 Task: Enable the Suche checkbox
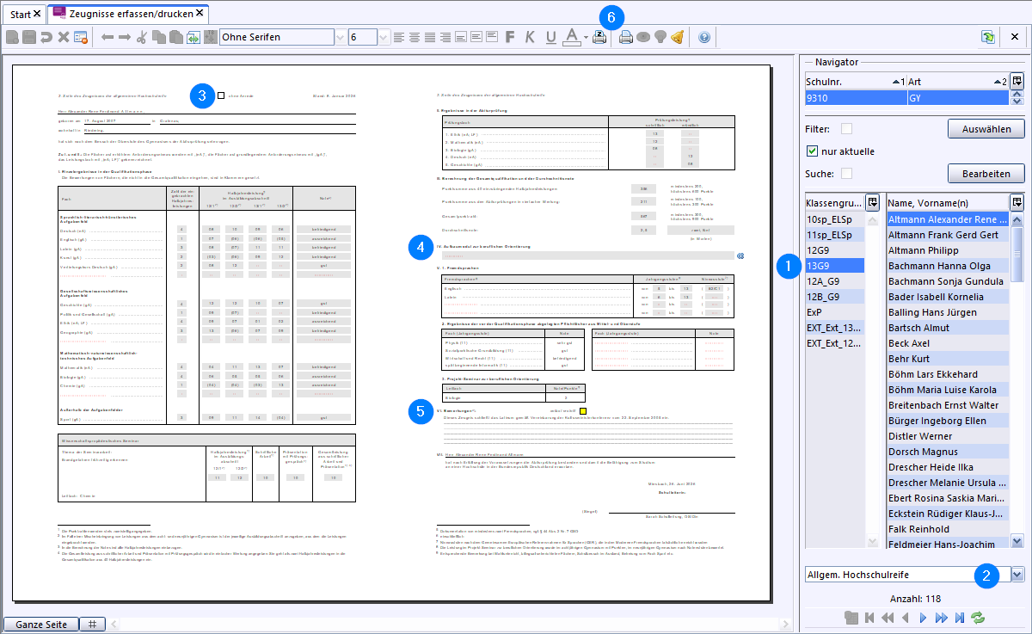847,174
